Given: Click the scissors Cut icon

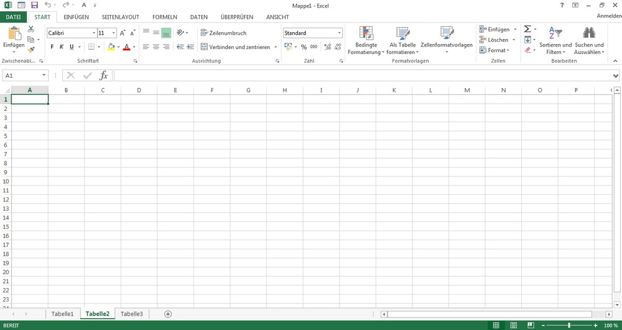Looking at the screenshot, I should [x=31, y=29].
